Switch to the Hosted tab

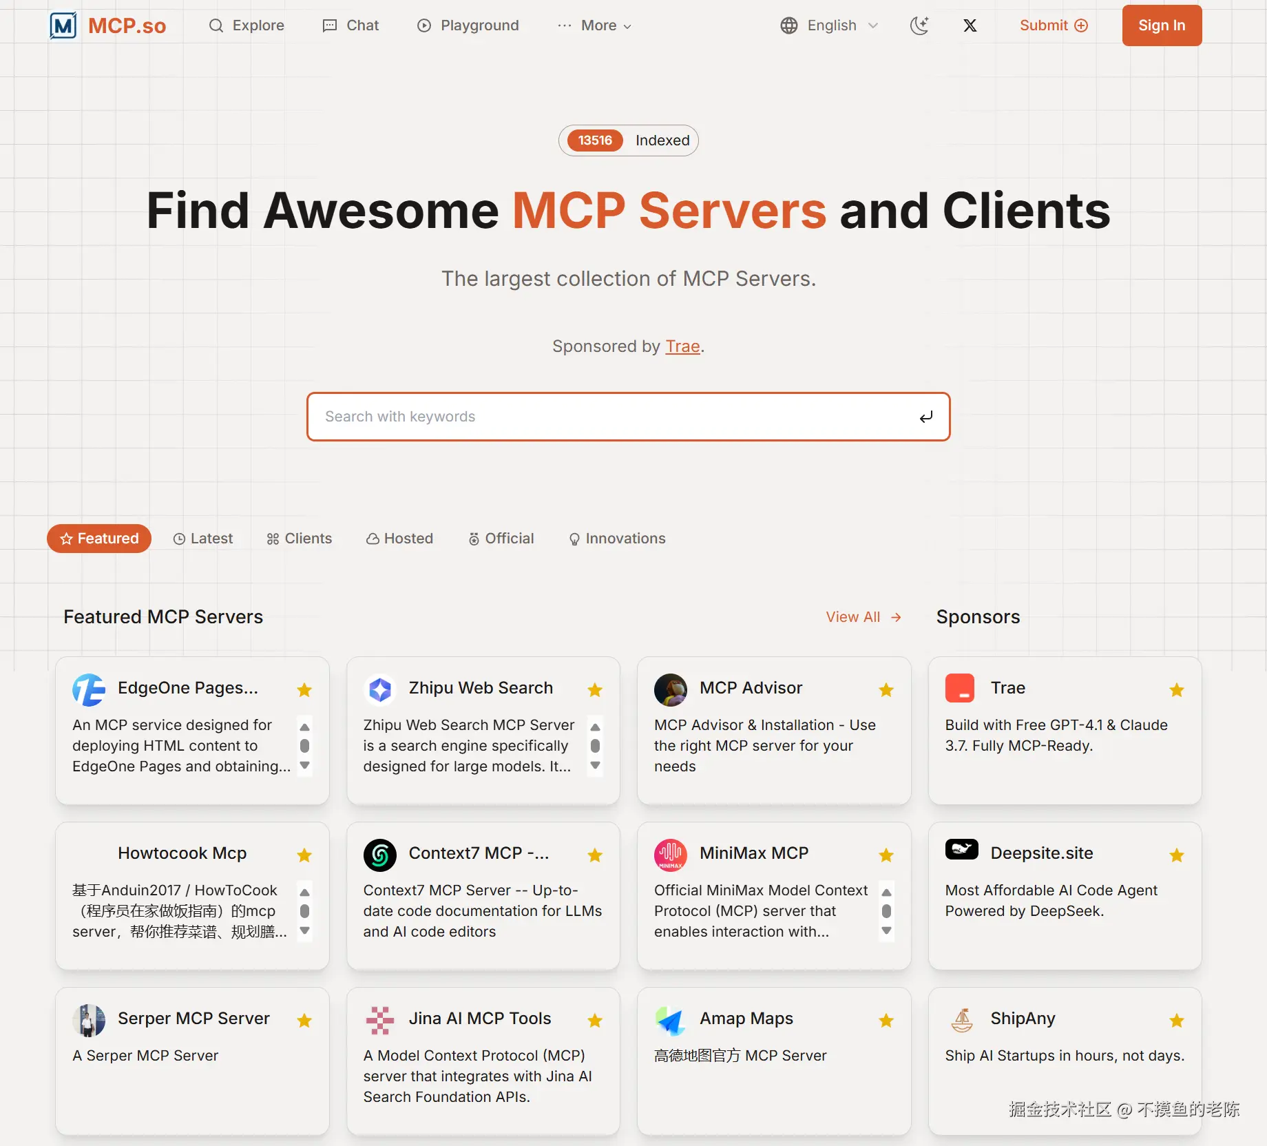[x=400, y=539]
